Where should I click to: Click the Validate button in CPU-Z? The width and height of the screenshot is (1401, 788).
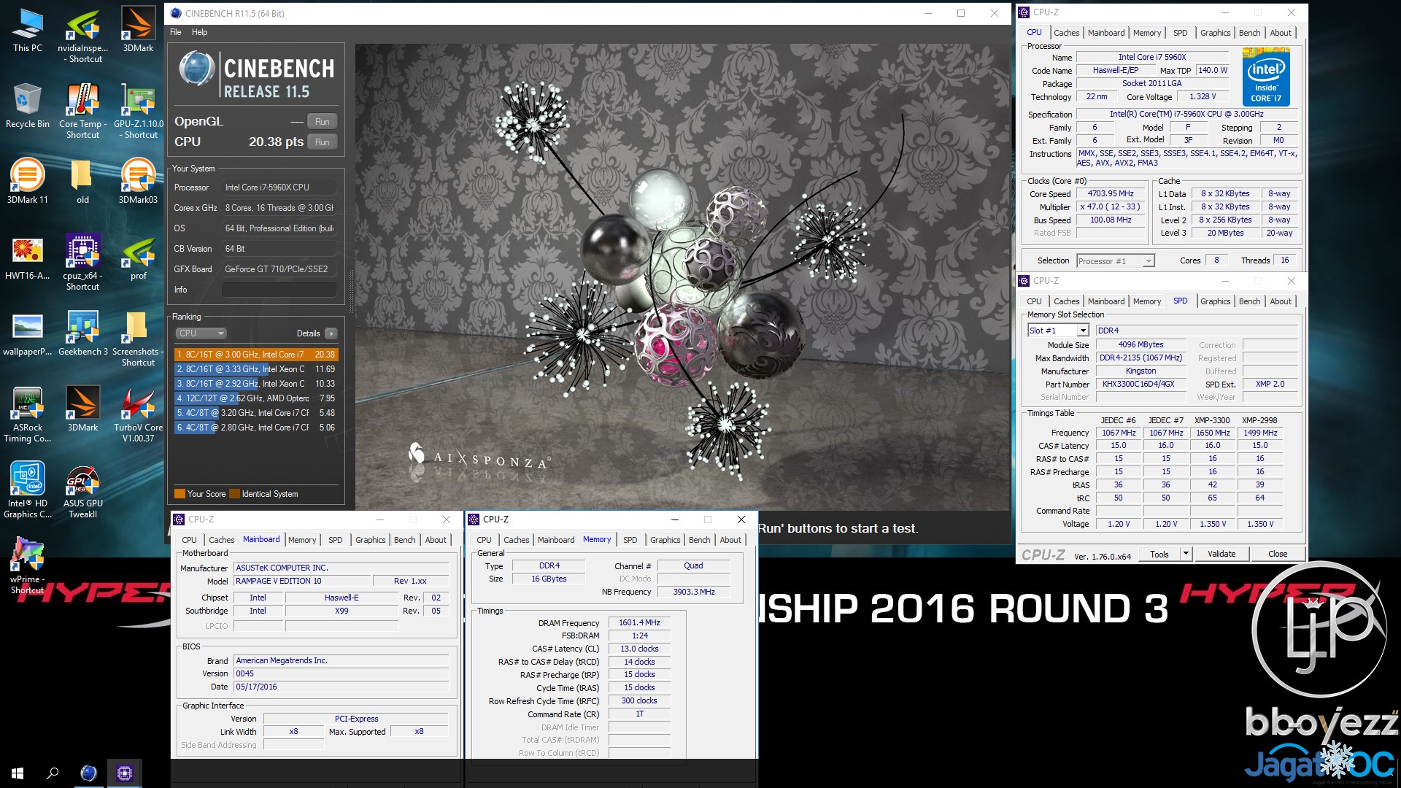tap(1221, 554)
